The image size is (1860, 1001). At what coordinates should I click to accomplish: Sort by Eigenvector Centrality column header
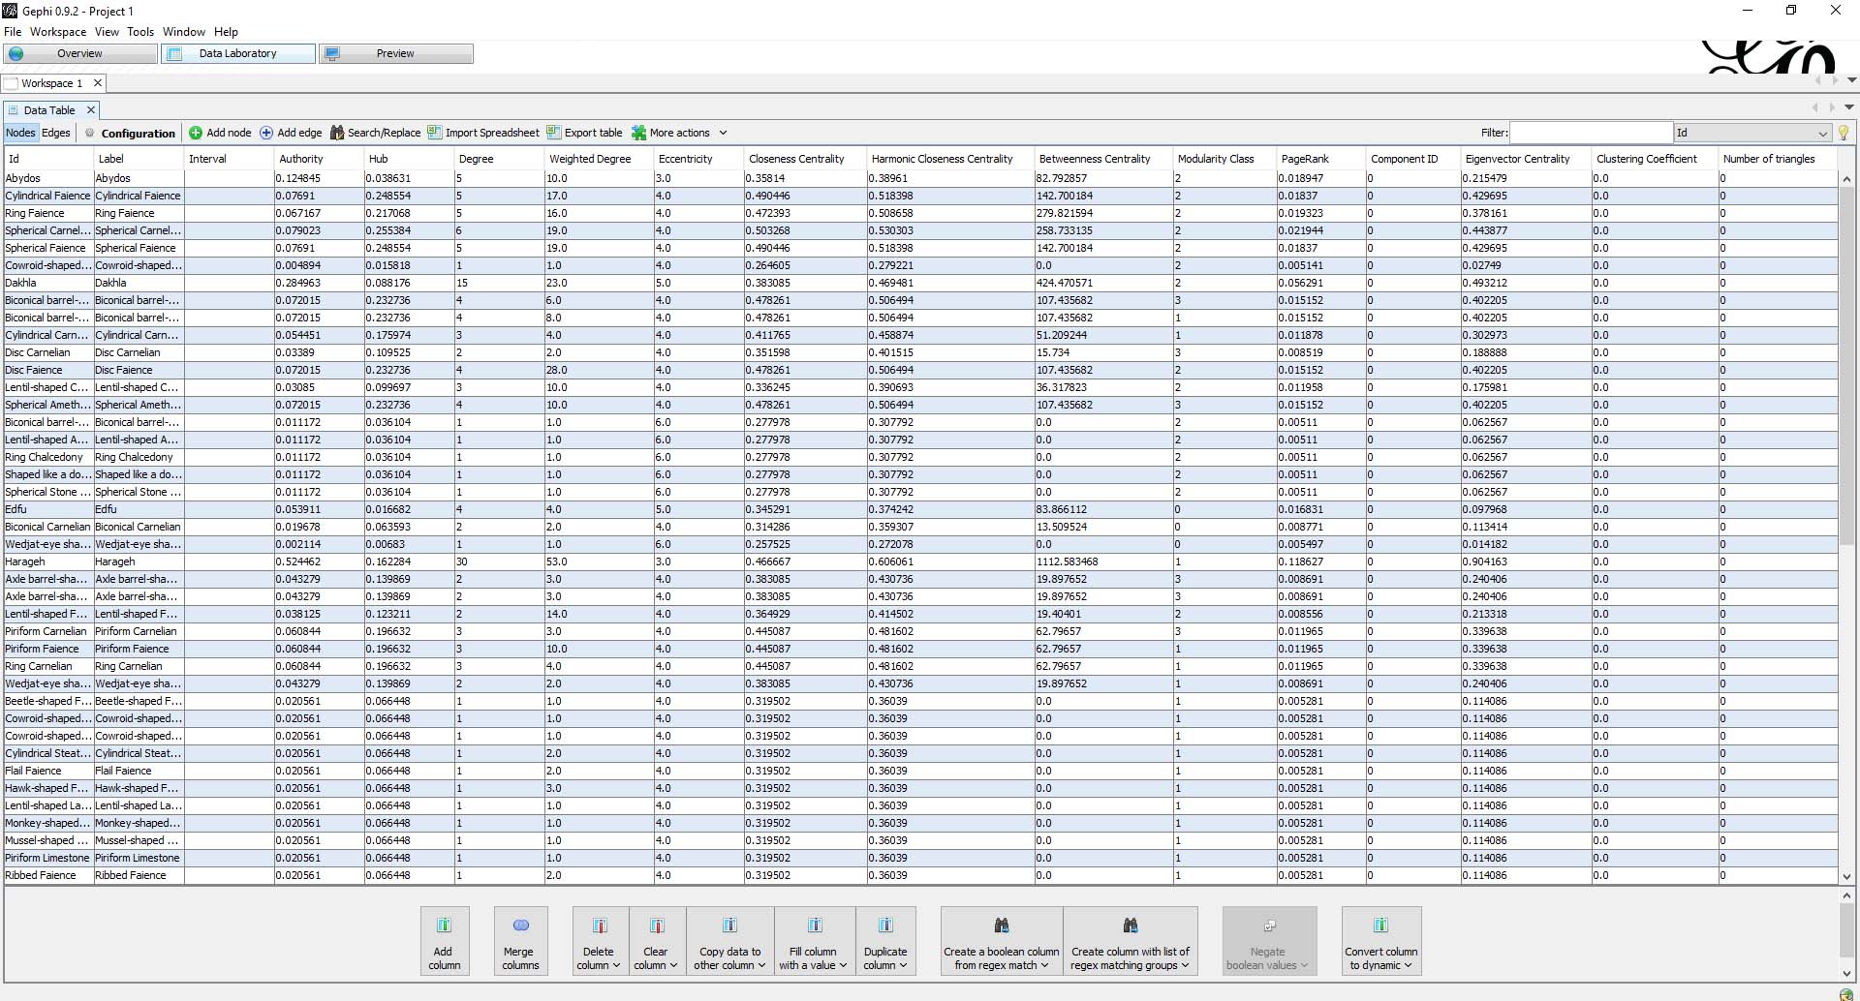(1526, 159)
